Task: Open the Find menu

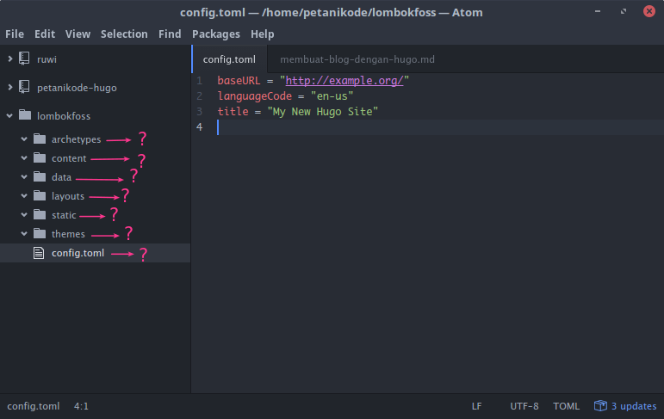Action: (x=170, y=34)
